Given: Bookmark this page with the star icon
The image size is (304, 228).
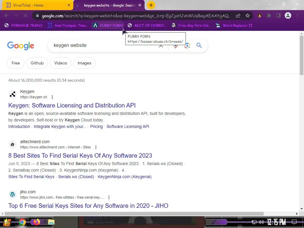Looking at the screenshot, I should [248, 16].
